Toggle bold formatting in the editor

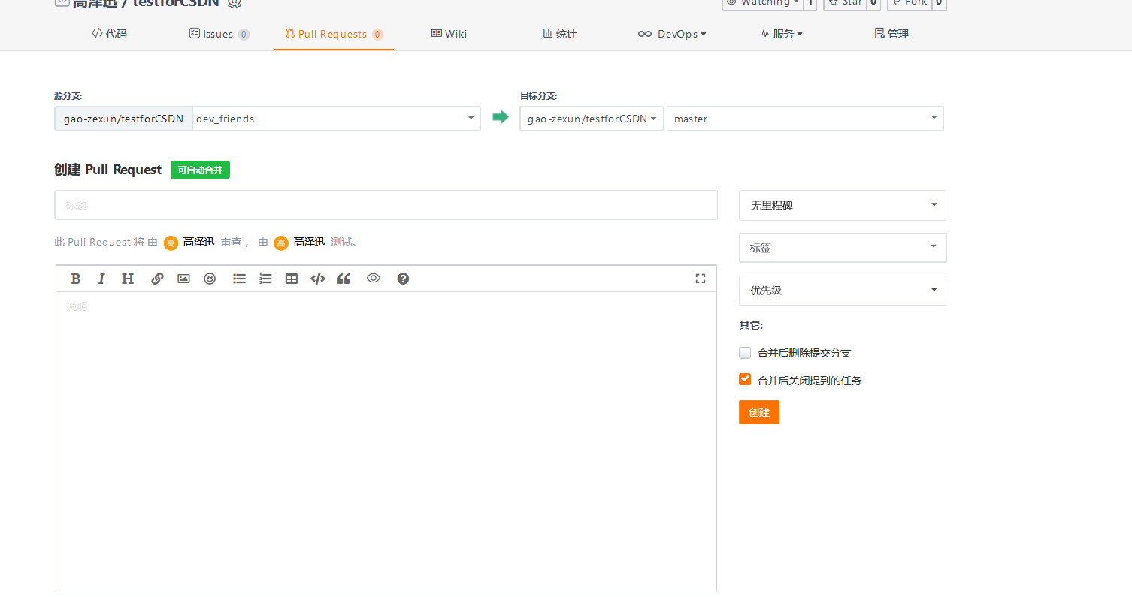coord(75,279)
